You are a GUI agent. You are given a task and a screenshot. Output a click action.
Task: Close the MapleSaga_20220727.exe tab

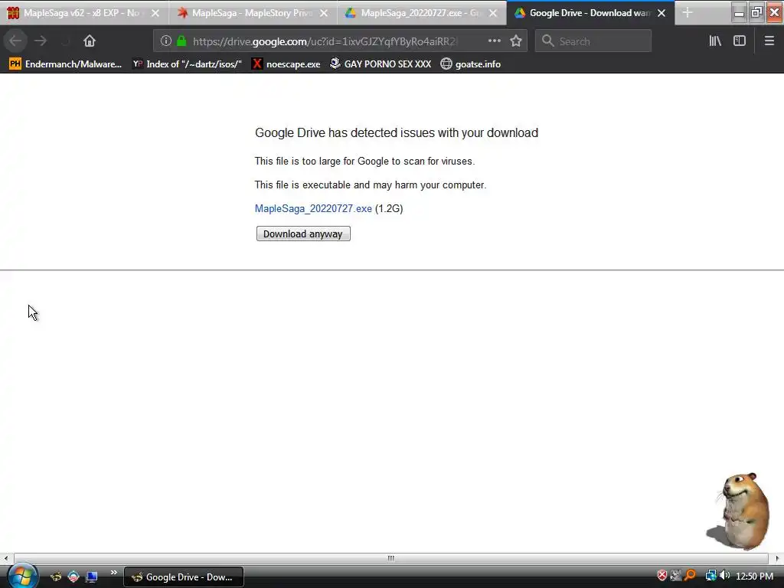[493, 13]
